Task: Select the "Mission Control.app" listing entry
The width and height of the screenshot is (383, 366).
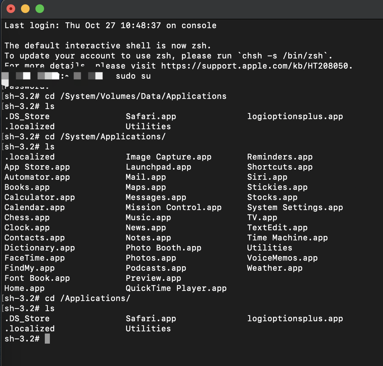Action: 173,208
